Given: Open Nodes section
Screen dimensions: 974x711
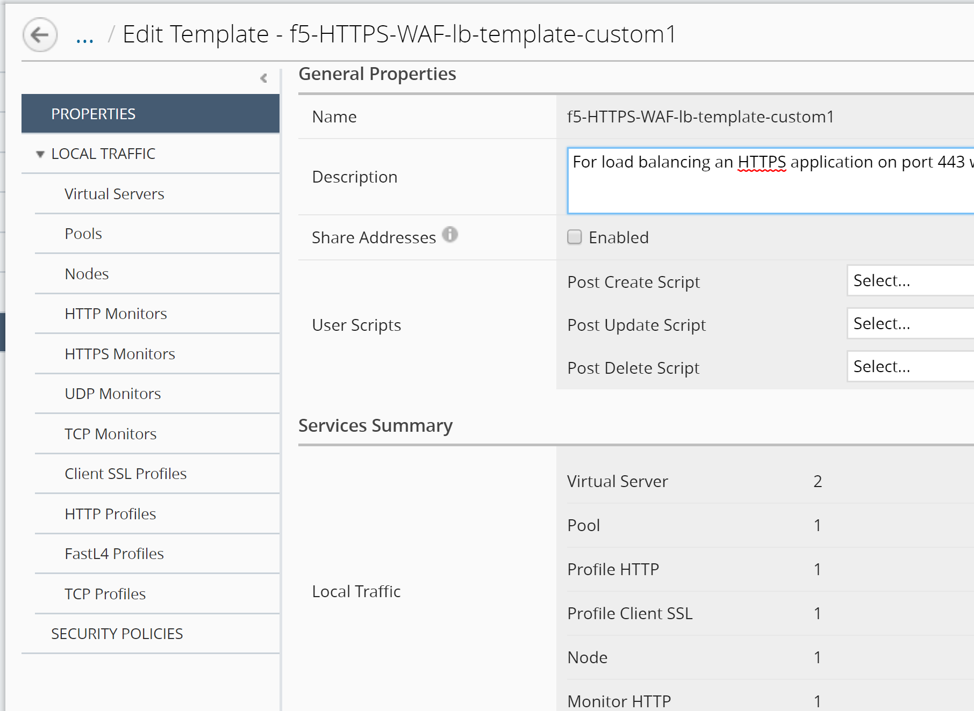Looking at the screenshot, I should point(157,274).
